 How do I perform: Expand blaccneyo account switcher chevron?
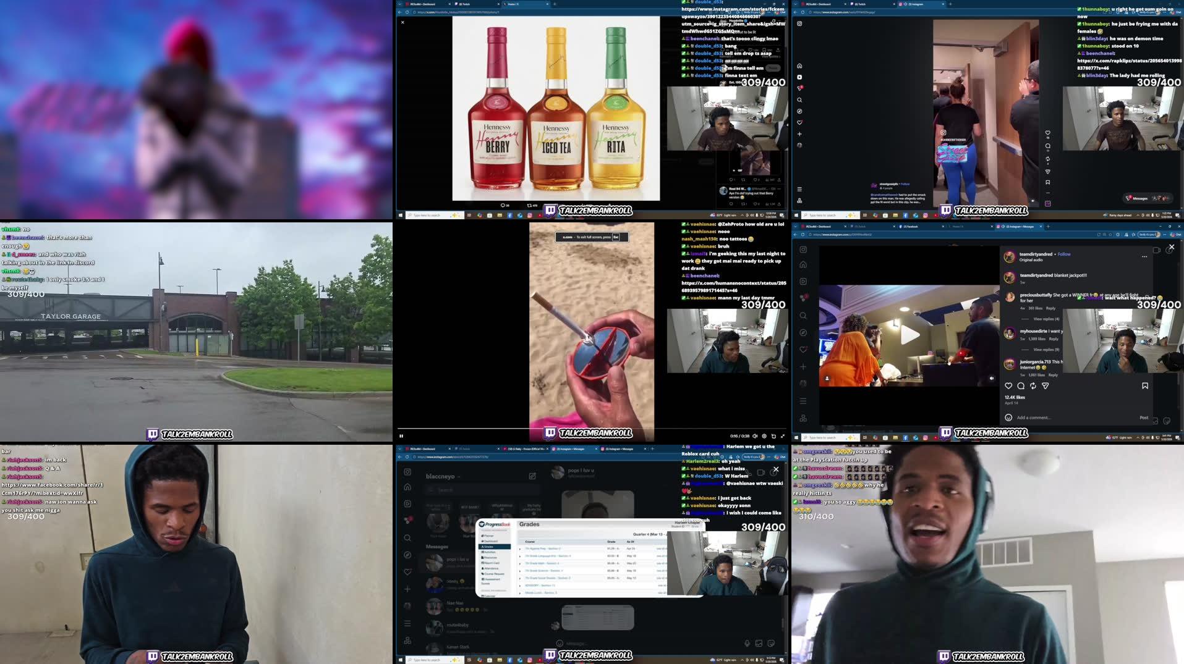click(459, 477)
